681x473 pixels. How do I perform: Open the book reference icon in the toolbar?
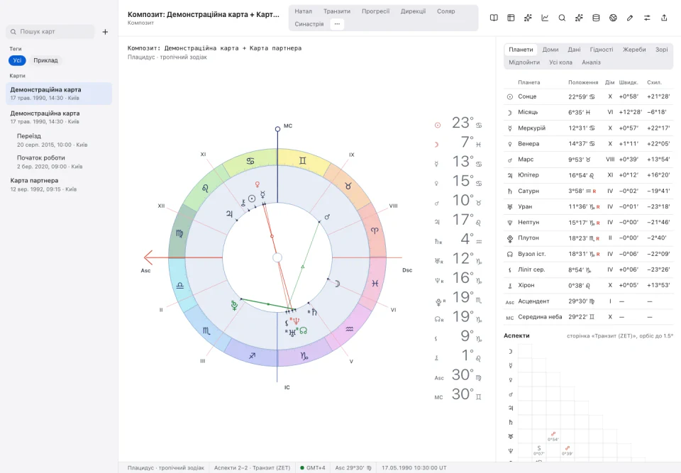point(494,18)
